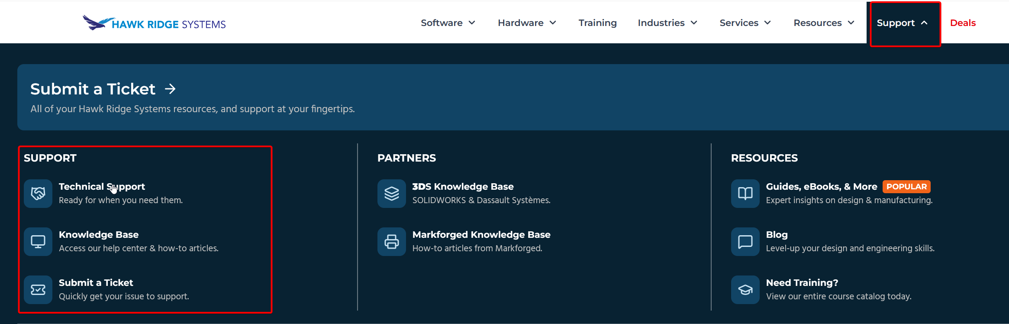Image resolution: width=1009 pixels, height=324 pixels.
Task: Click the banner subtitle about resources at your fingertips
Action: click(193, 109)
